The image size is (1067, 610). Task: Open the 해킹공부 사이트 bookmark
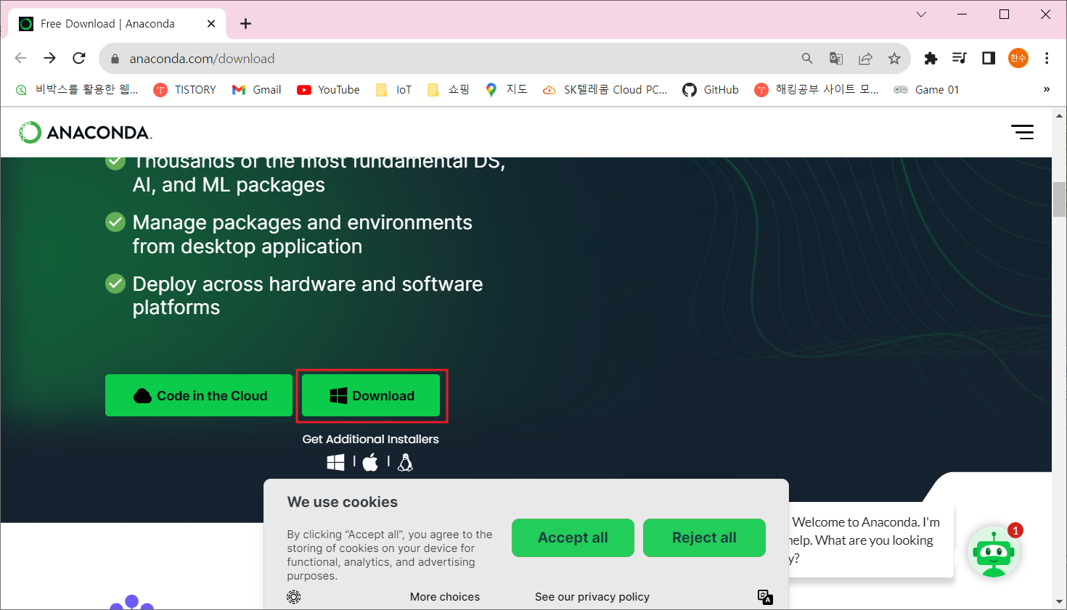(x=817, y=90)
